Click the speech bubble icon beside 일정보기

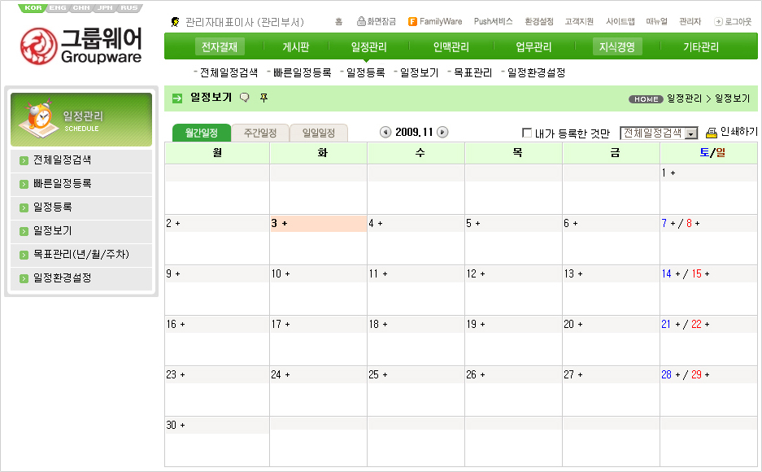pos(245,98)
